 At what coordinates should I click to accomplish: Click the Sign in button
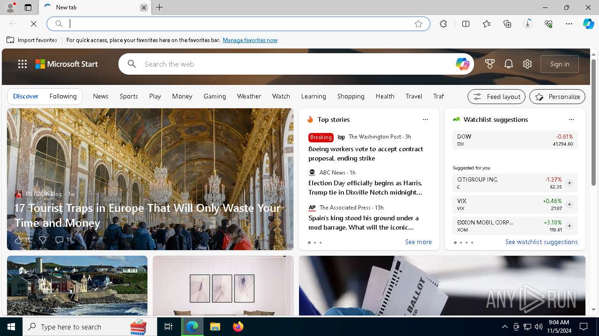pos(560,64)
